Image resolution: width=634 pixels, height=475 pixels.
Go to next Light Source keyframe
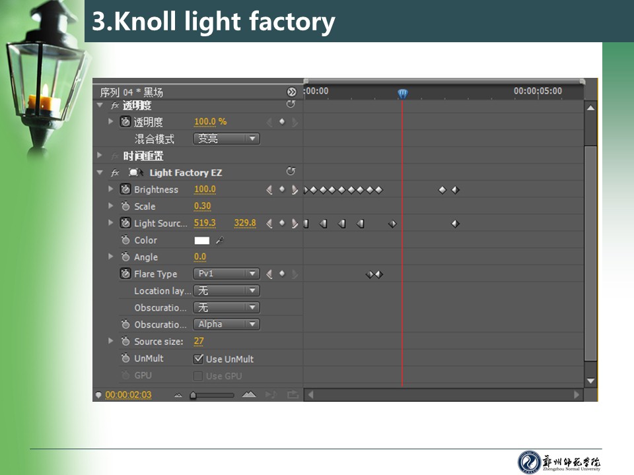pos(295,224)
